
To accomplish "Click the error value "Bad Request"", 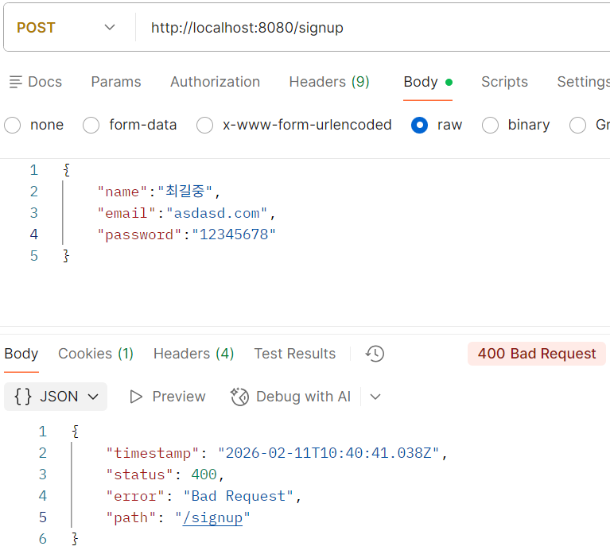I will pyautogui.click(x=238, y=496).
